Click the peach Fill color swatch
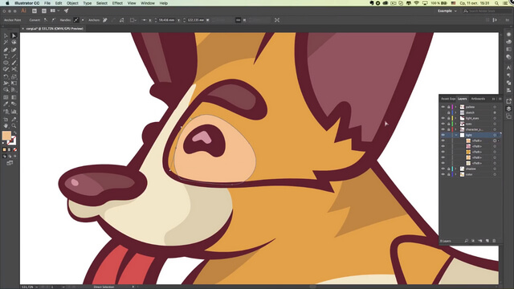 6,136
